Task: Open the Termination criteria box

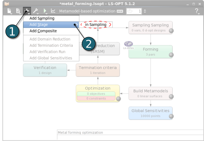Action: pyautogui.click(x=98, y=70)
